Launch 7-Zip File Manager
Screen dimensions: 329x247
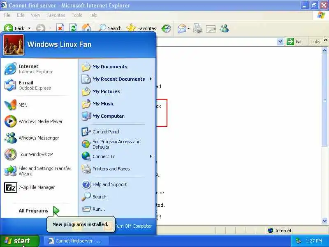pos(39,187)
